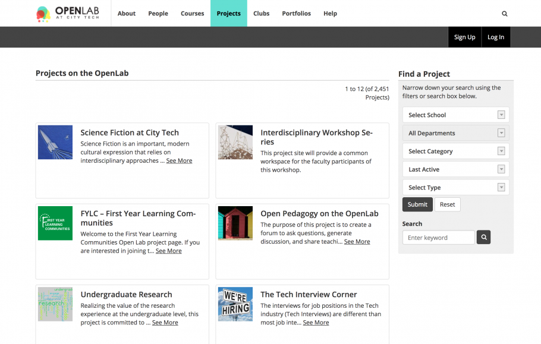541x344 pixels.
Task: Click the header search magnifier icon
Action: (x=504, y=14)
